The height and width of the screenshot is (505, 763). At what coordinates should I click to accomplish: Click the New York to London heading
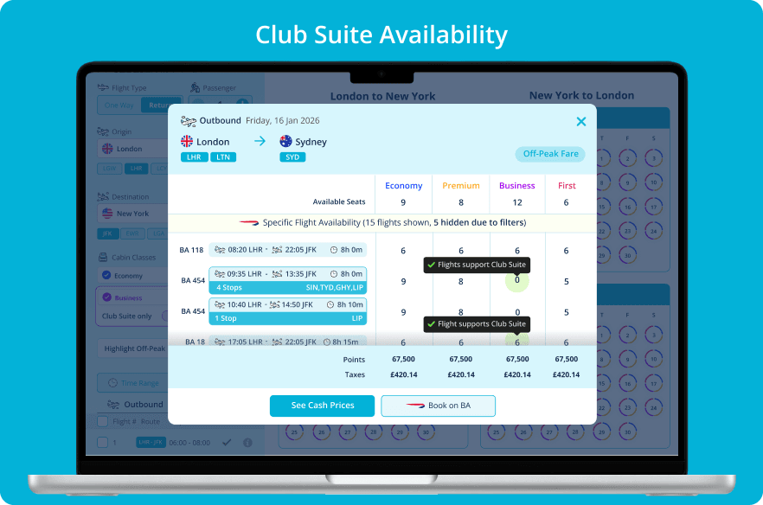pos(581,95)
